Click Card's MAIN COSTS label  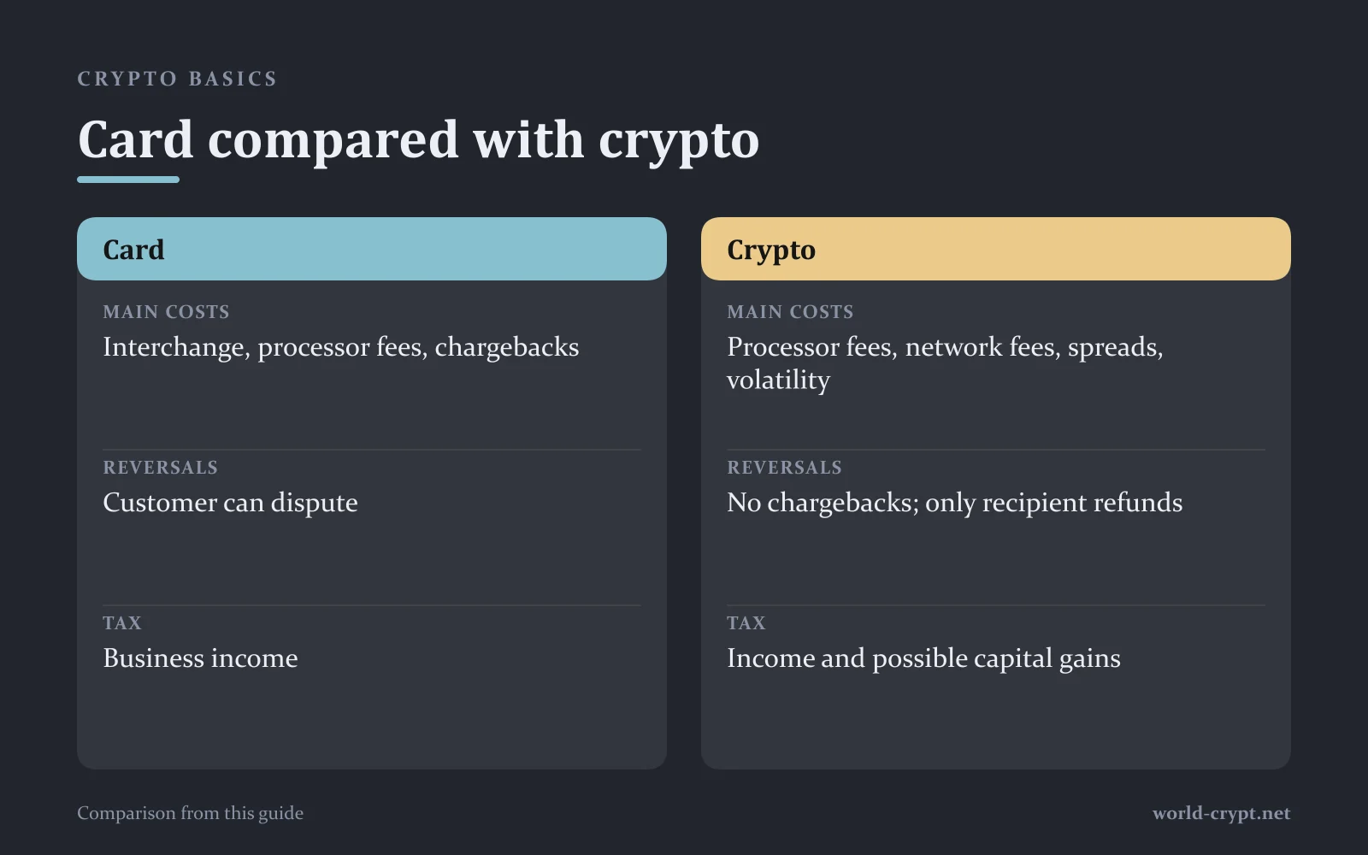[x=166, y=312]
